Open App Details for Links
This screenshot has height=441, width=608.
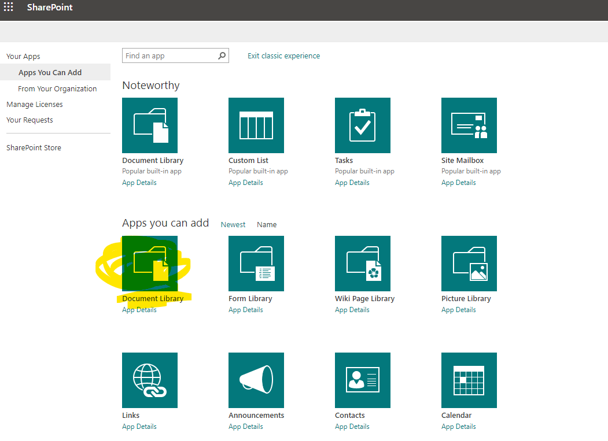point(139,427)
